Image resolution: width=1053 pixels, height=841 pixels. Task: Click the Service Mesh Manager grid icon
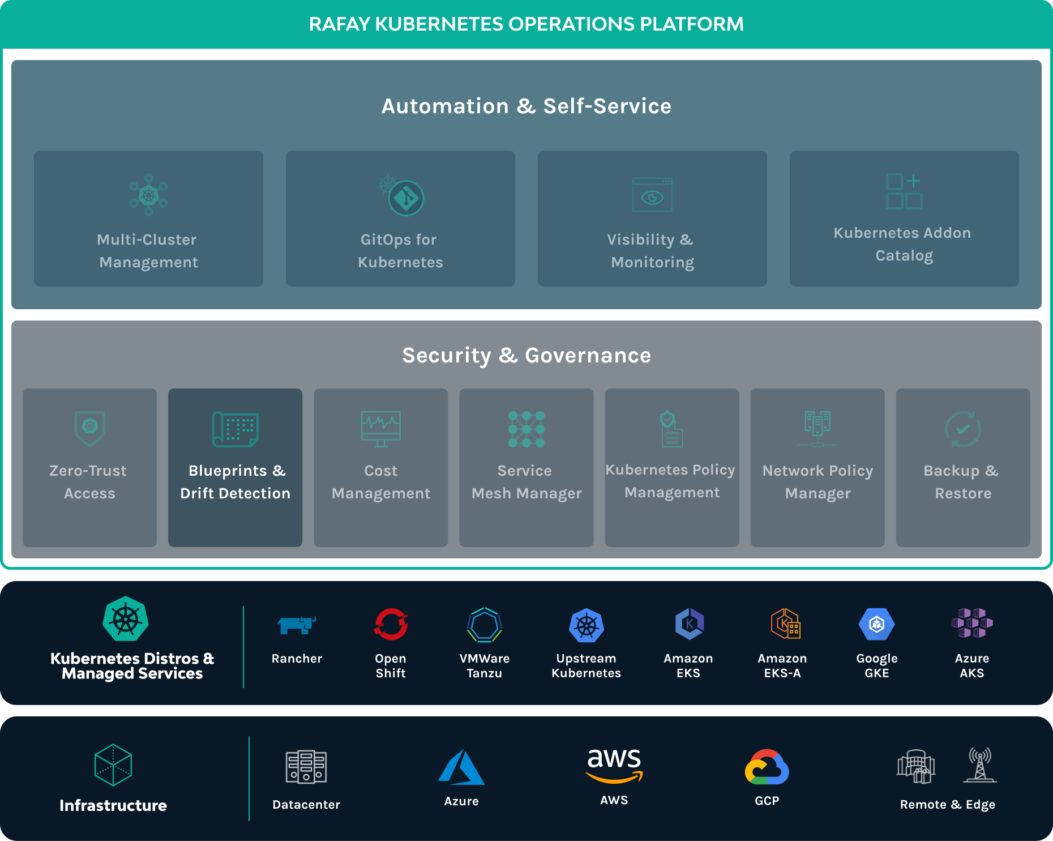pyautogui.click(x=526, y=429)
